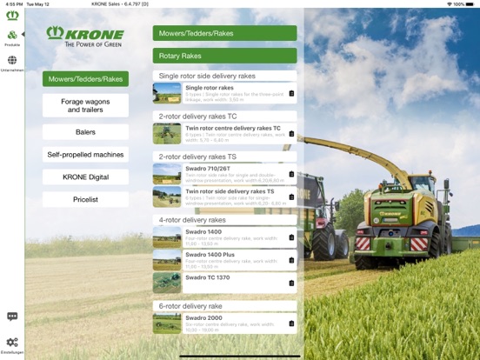Screen dimensions: 480x360
Task: Tap the battery indicator in status bar
Action: (470, 4)
